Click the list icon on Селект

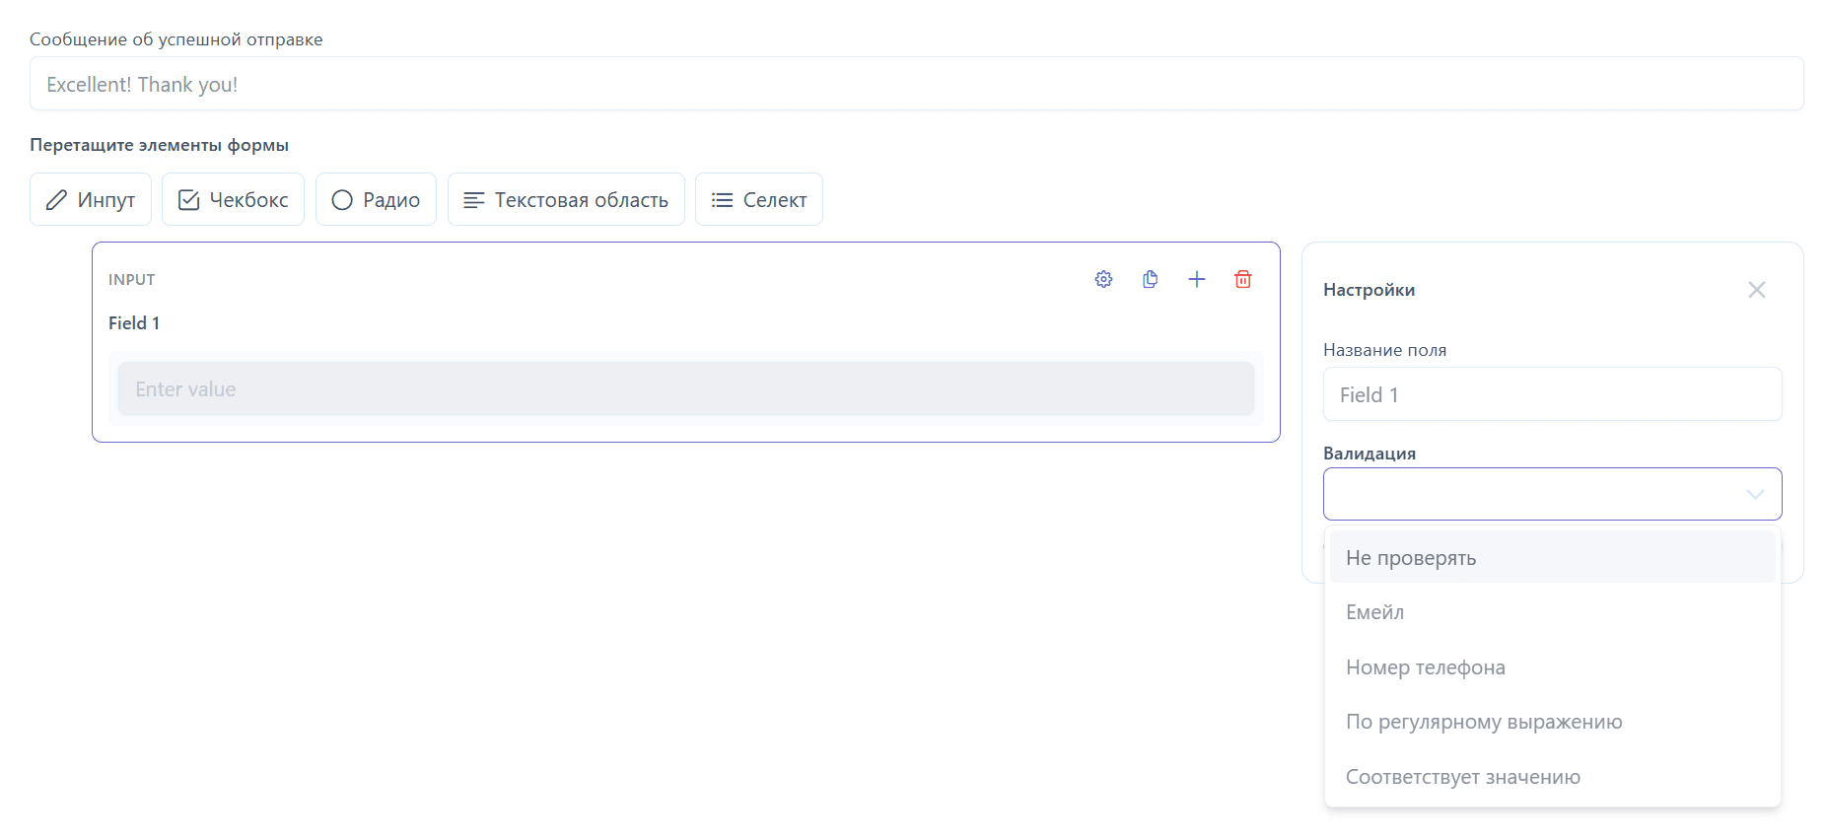pos(722,200)
